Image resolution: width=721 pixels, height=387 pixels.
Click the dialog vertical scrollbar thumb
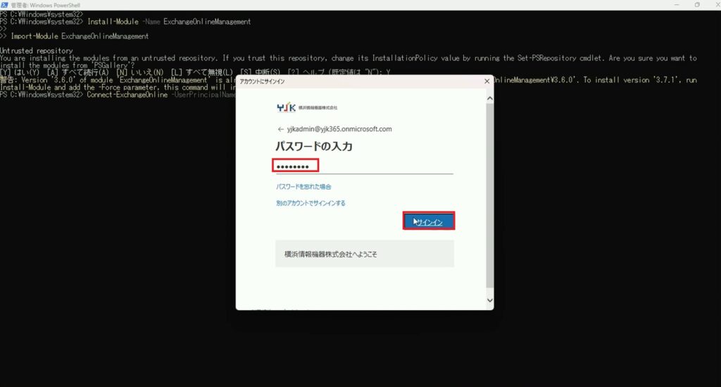coord(490,195)
